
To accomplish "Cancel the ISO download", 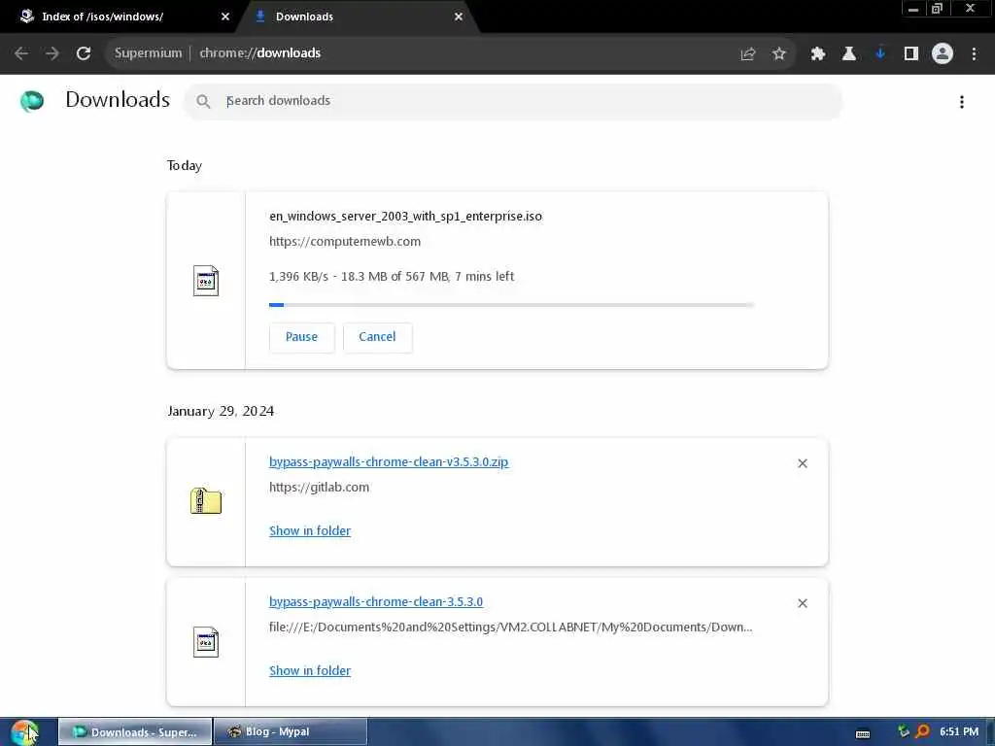I will click(x=378, y=337).
